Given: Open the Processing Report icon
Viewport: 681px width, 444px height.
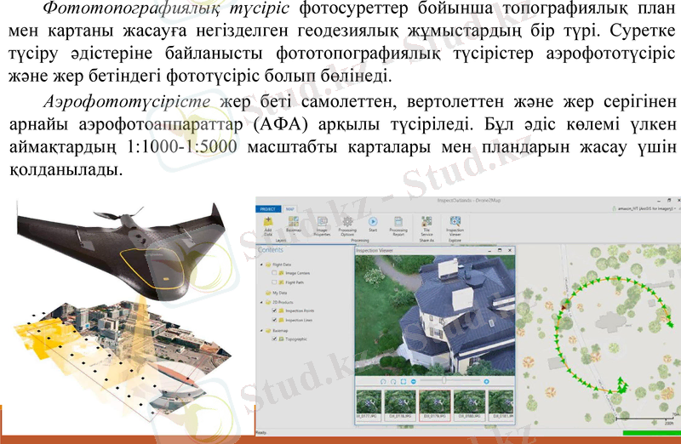Looking at the screenshot, I should point(398,221).
